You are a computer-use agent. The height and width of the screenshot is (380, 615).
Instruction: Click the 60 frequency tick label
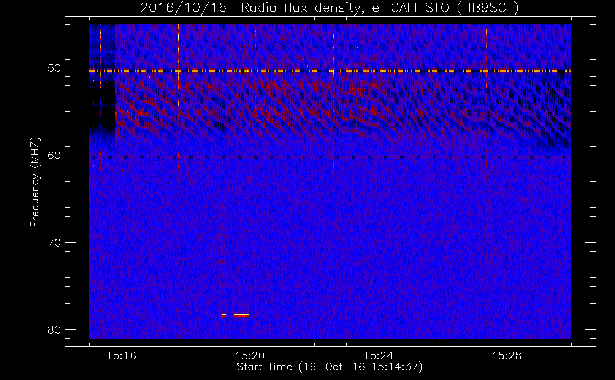pyautogui.click(x=55, y=155)
